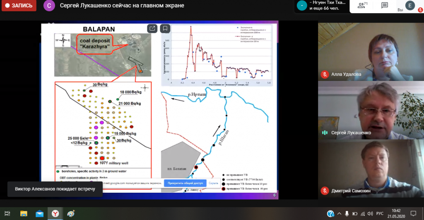Click Прекратить общий доступ button
Viewport: 424px width, 220px height.
(185, 183)
